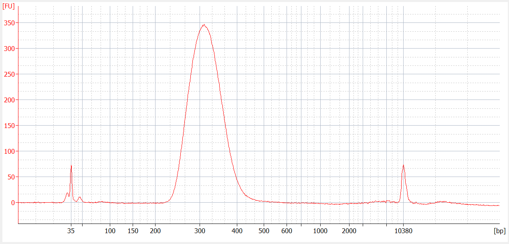Click the apex of the main 300 bp peak
509x244 pixels.
(x=204, y=25)
